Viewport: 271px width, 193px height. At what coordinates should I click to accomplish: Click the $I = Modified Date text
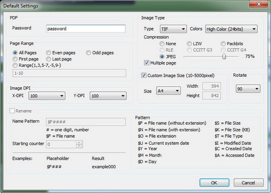(x=233, y=143)
